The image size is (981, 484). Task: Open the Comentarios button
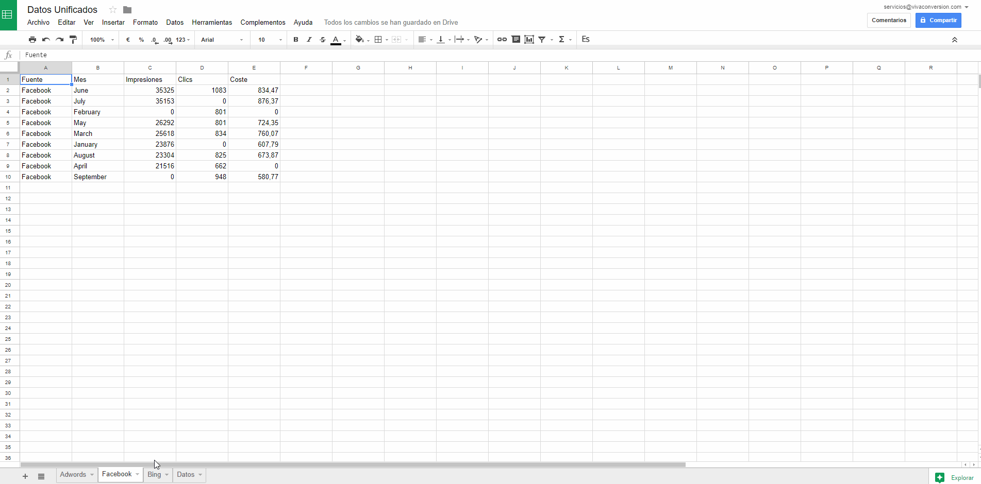tap(889, 20)
